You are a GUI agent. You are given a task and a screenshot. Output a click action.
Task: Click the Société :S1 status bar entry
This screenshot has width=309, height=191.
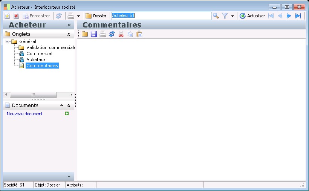coord(14,185)
